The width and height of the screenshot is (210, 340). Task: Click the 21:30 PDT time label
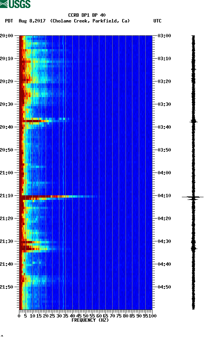(x=6, y=241)
